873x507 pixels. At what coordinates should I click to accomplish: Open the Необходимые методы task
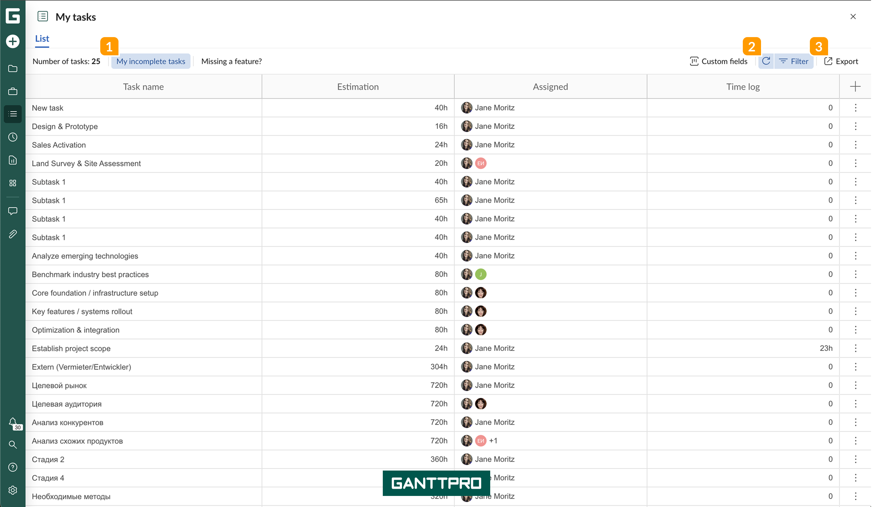click(x=71, y=496)
